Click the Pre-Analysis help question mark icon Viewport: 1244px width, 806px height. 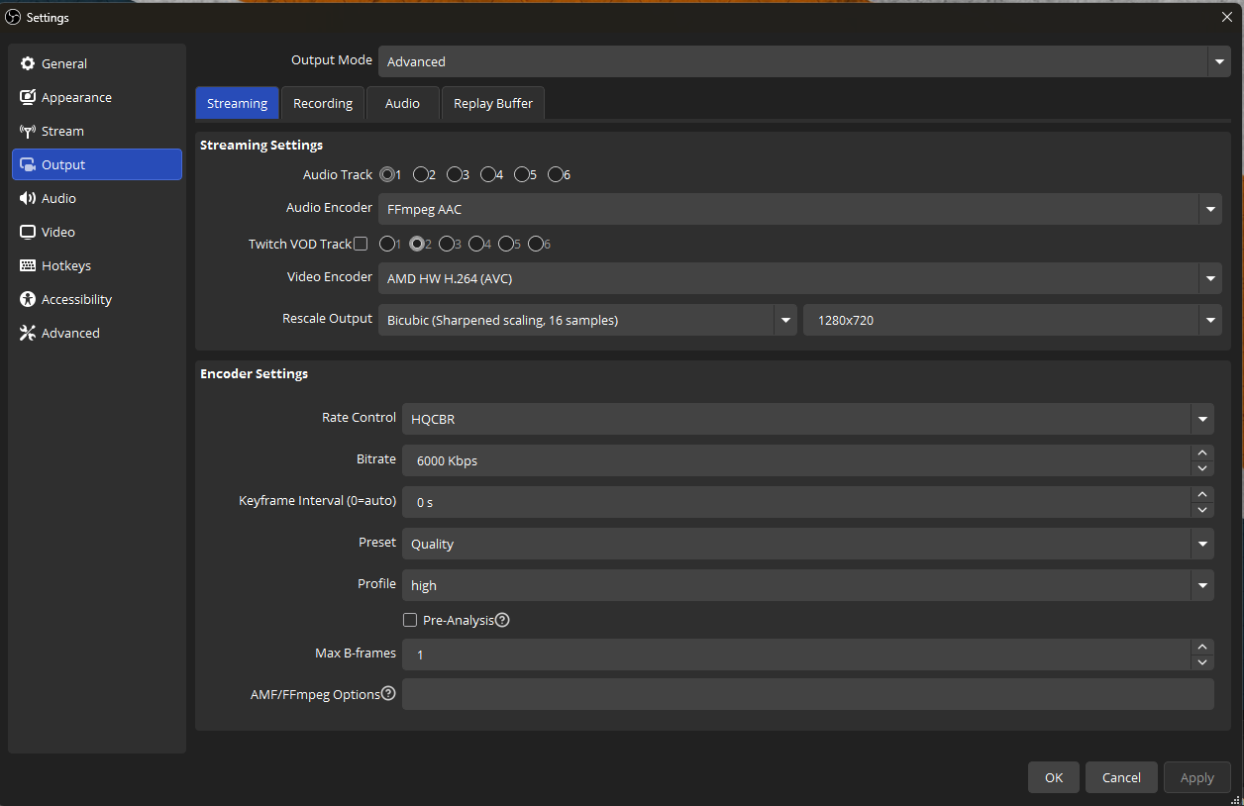(502, 620)
